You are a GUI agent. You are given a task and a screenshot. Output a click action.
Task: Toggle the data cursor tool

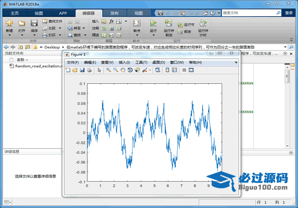[x=137, y=70]
